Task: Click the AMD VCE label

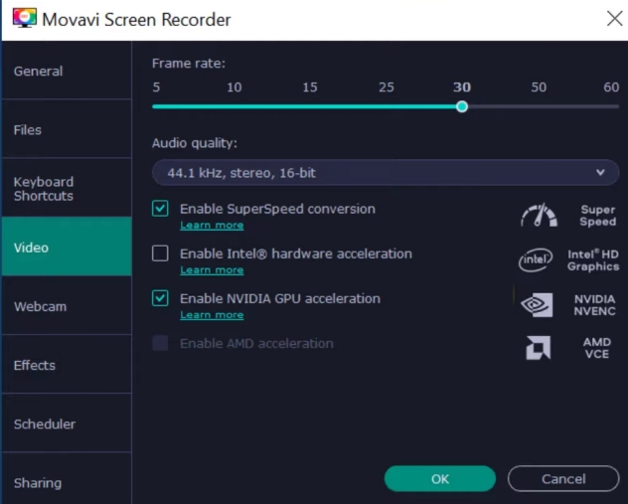Action: pyautogui.click(x=597, y=348)
